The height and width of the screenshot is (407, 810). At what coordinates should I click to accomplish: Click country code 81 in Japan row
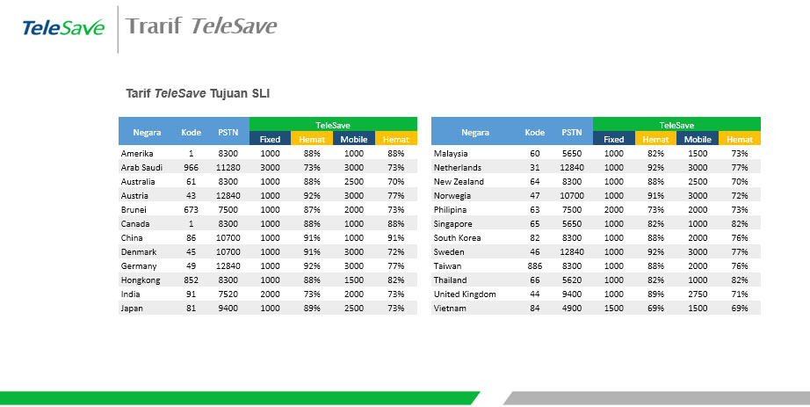pyautogui.click(x=192, y=309)
